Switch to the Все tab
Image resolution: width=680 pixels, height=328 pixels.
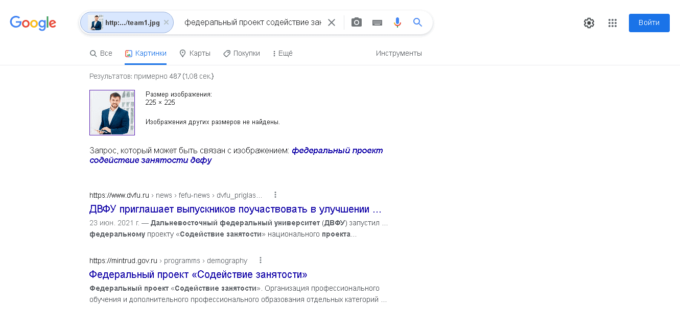101,53
